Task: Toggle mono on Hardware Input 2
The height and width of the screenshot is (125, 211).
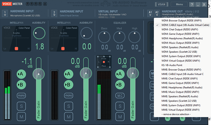Action: (x=68, y=95)
